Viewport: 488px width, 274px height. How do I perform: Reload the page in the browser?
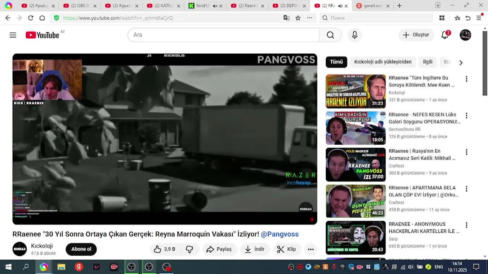[x=31, y=18]
